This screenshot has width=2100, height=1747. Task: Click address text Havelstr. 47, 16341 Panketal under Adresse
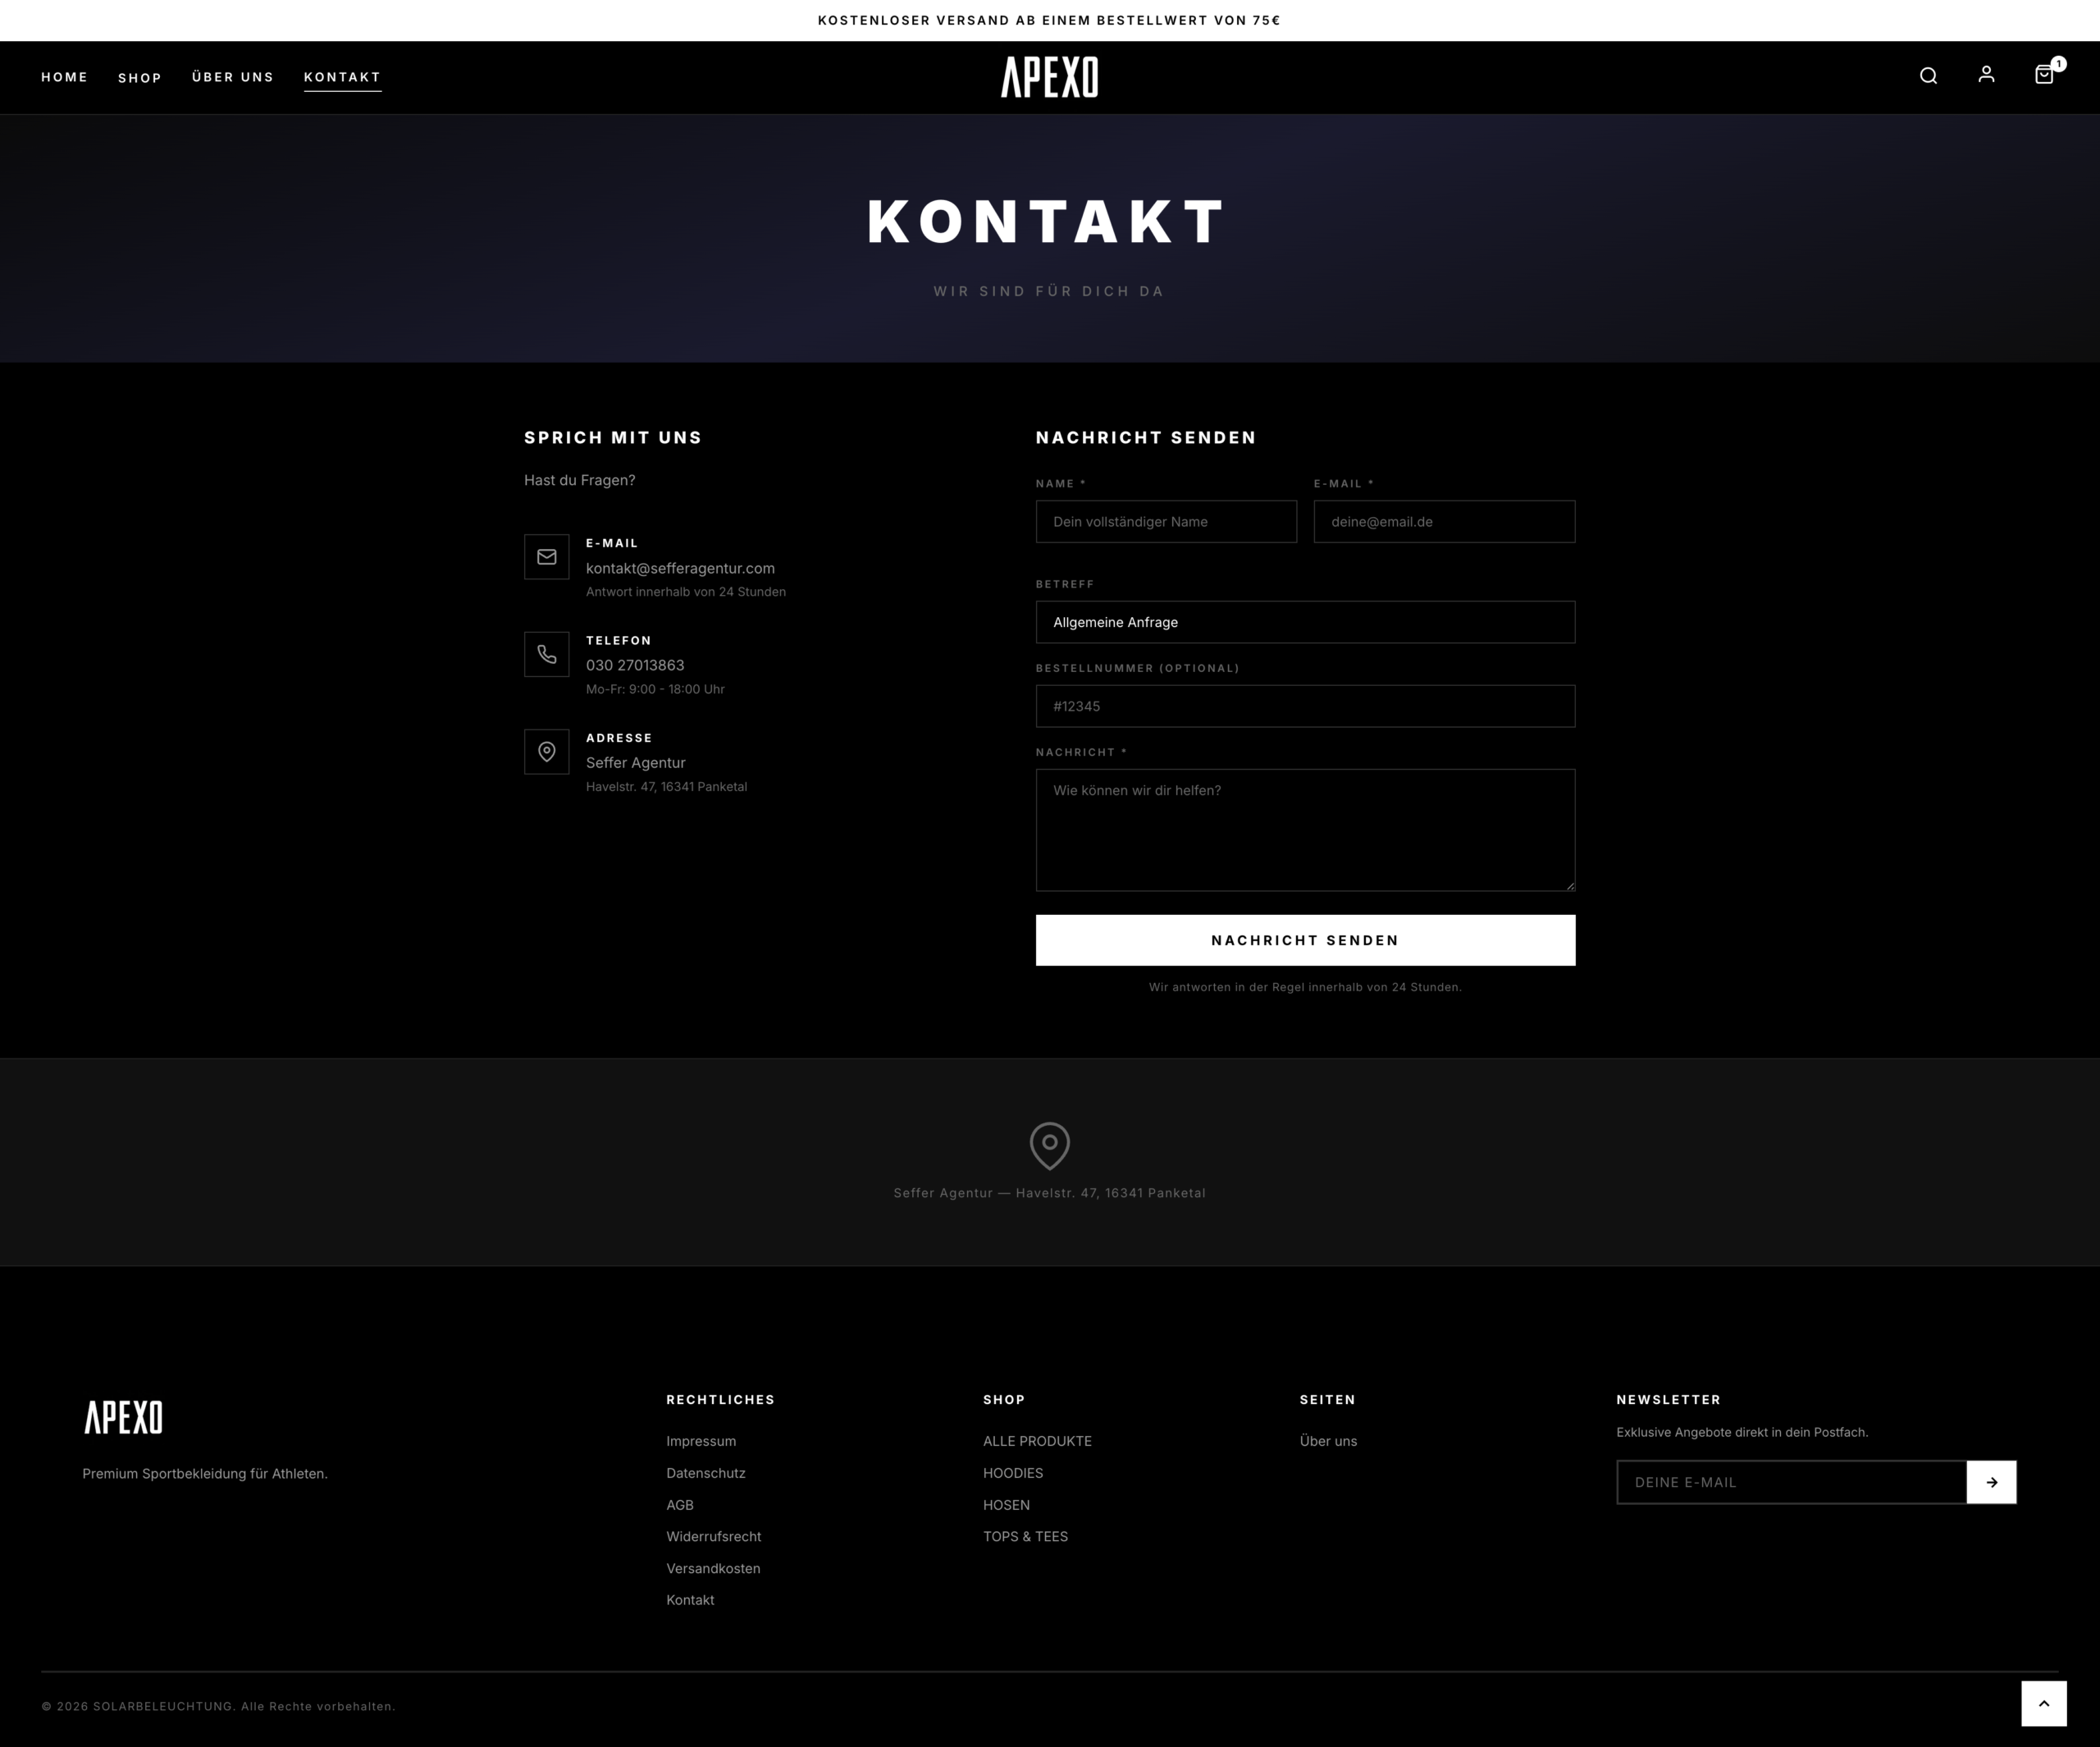[666, 786]
